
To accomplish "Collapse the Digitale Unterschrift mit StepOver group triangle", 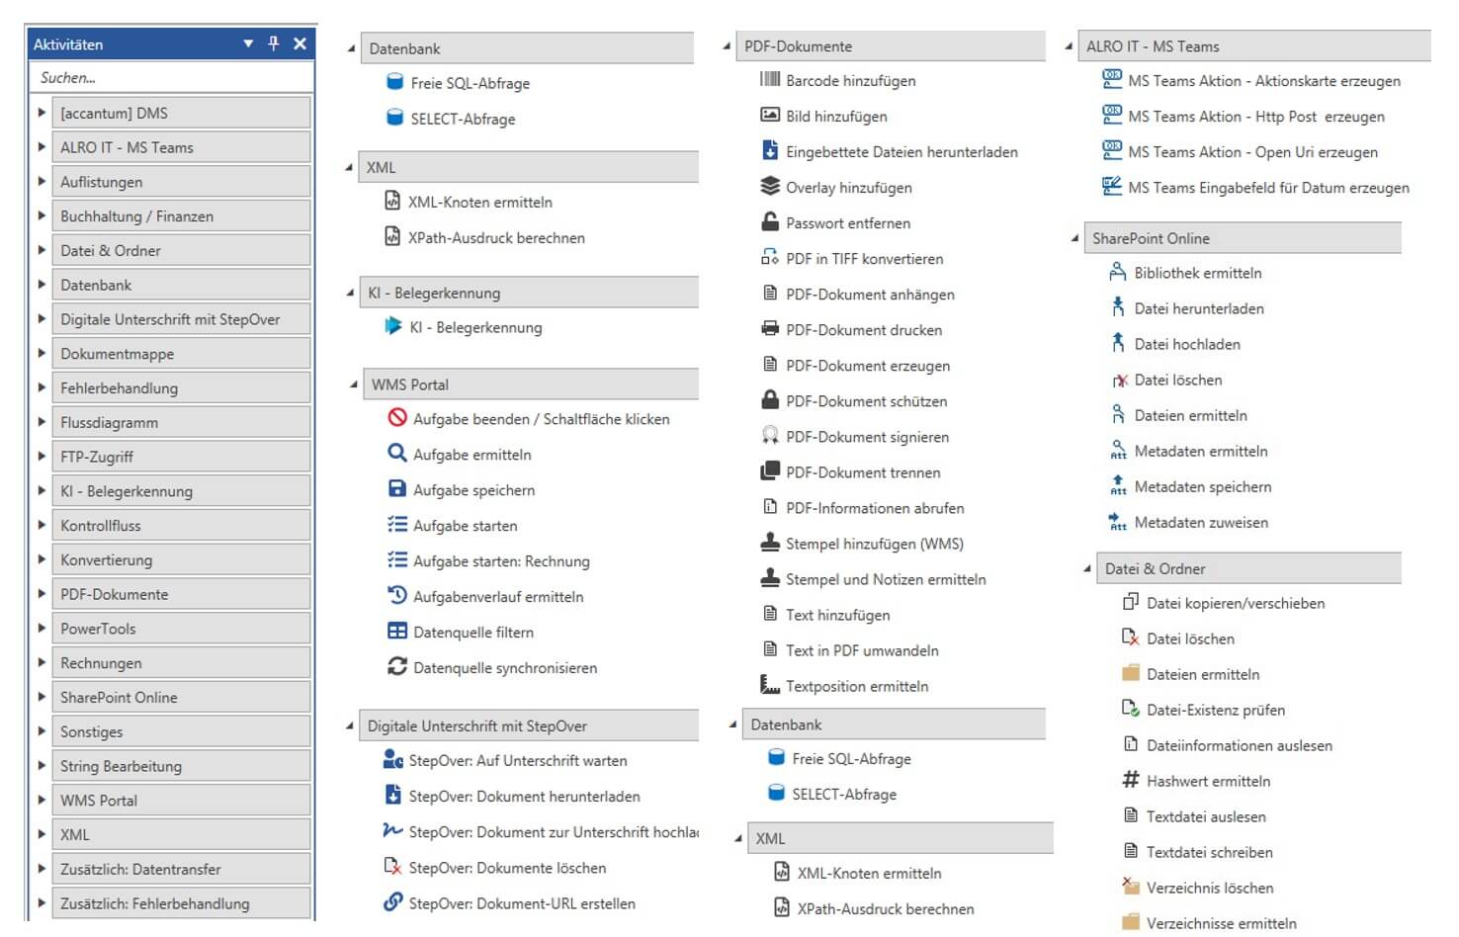I will coord(349,725).
